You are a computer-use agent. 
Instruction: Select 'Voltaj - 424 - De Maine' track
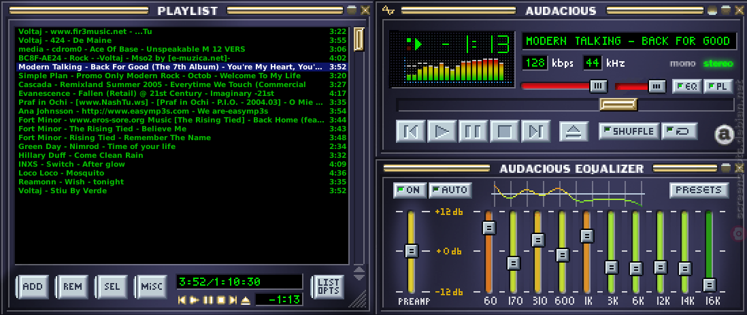pos(183,41)
